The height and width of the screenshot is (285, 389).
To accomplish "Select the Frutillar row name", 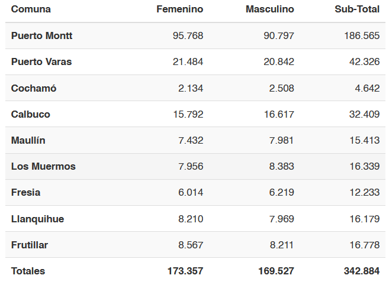I will (30, 245).
